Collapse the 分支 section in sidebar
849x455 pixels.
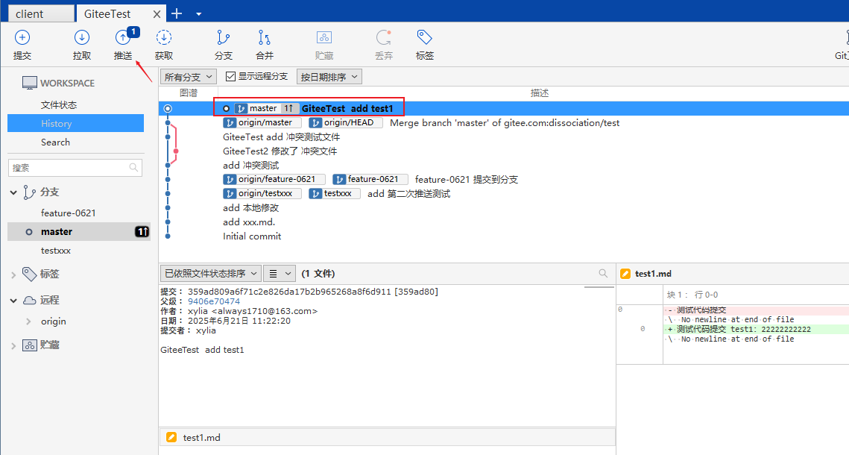coord(13,192)
